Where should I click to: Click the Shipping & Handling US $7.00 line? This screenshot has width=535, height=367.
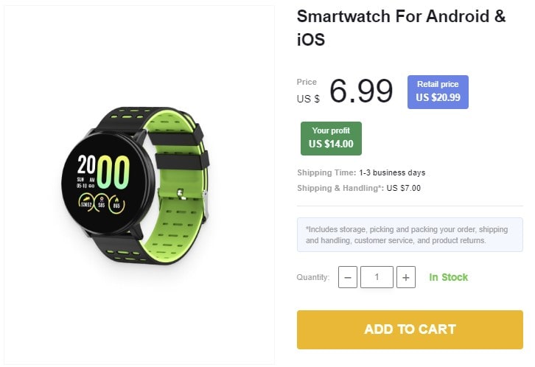pyautogui.click(x=359, y=188)
